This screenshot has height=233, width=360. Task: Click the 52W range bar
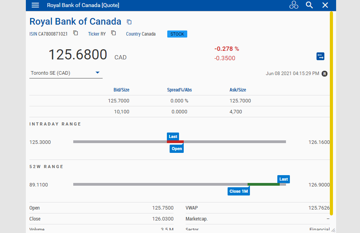pos(179,185)
